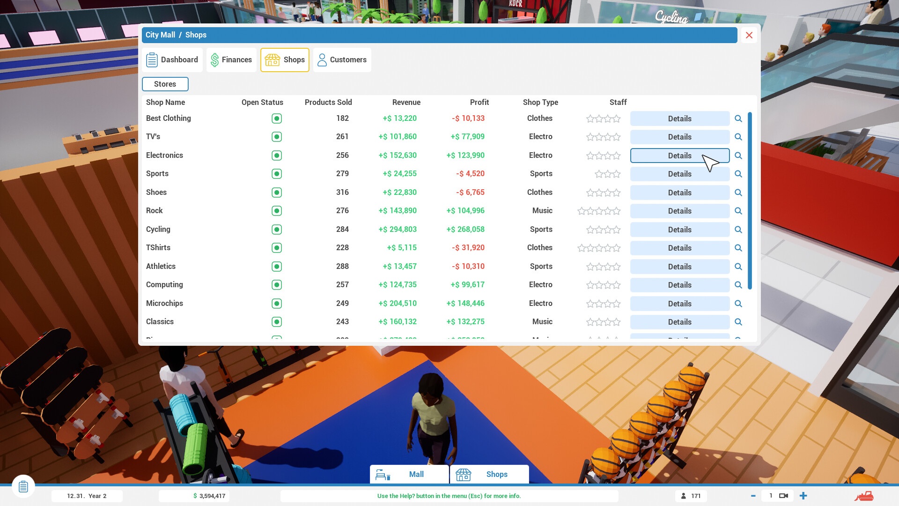Toggle open status for Computing shop

[277, 285]
